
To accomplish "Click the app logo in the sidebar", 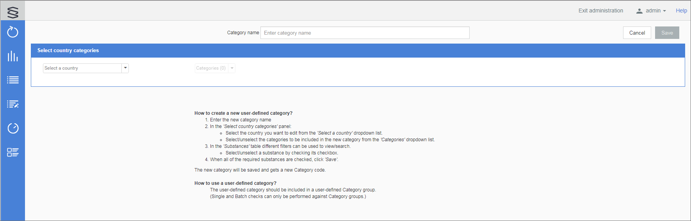I will (13, 12).
